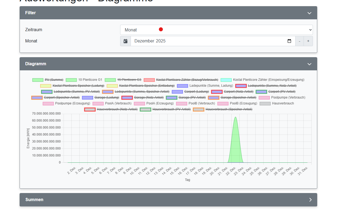Toggle Kostal Plenticore Zähler (Einspeisung/Erzeugung) legend
This screenshot has height=218, width=347.
pyautogui.click(x=268, y=80)
